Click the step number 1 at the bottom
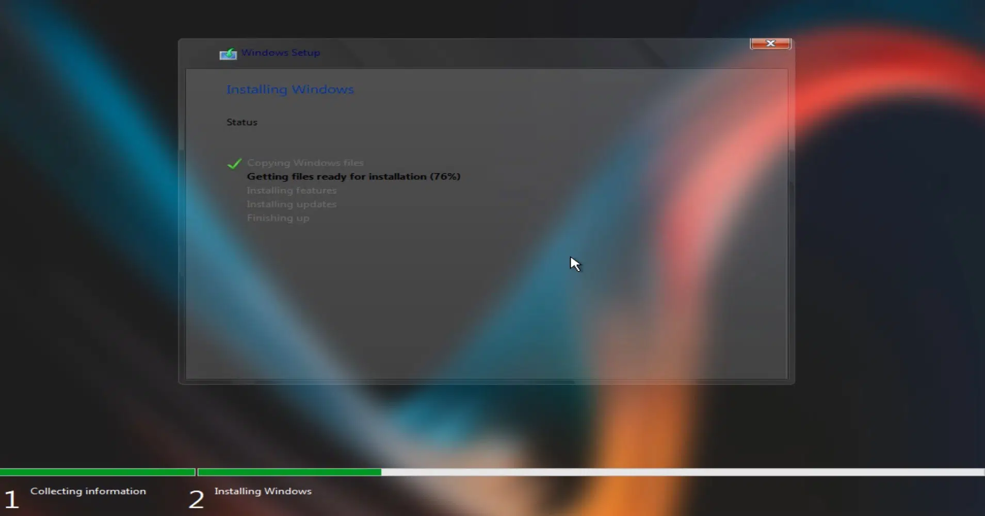Screen dimensions: 985x516 (11, 500)
